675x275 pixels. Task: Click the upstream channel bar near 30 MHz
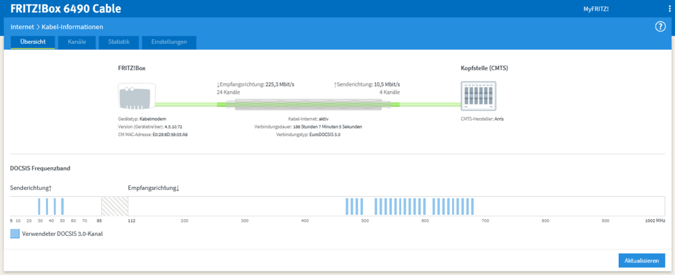pyautogui.click(x=39, y=206)
